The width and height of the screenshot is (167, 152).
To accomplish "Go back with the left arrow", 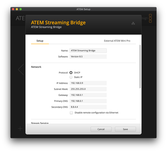I will [x=21, y=69].
